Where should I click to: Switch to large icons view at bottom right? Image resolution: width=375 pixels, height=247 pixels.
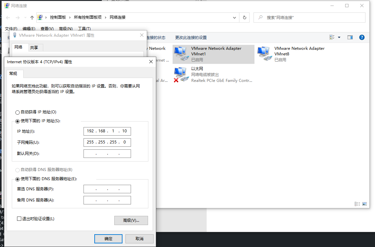(x=365, y=204)
